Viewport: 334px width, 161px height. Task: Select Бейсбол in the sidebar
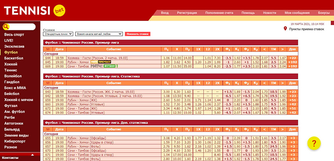click(x=12, y=94)
